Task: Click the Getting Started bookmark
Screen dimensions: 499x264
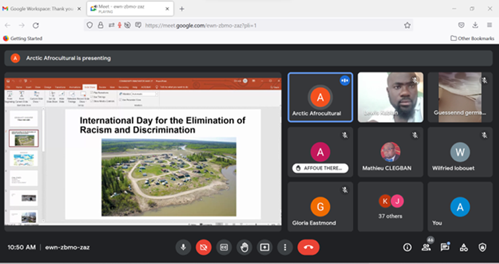Action: point(22,38)
